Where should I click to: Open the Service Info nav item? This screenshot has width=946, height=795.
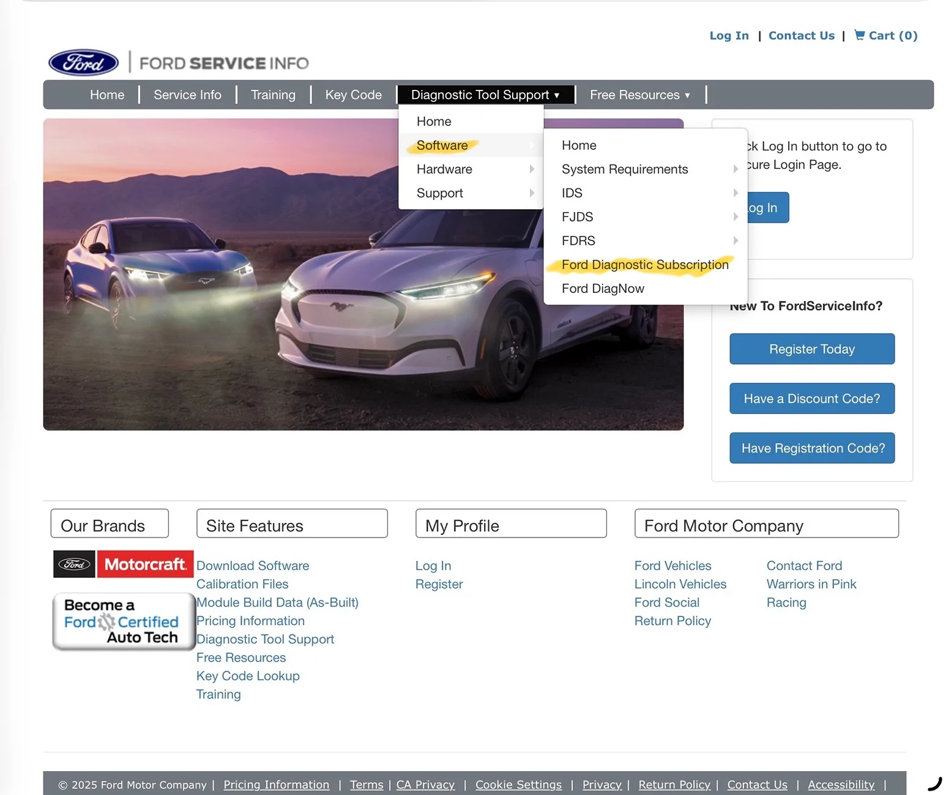pyautogui.click(x=187, y=95)
